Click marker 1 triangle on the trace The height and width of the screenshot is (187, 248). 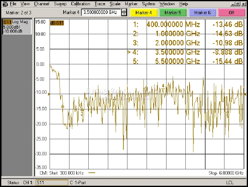point(63,106)
